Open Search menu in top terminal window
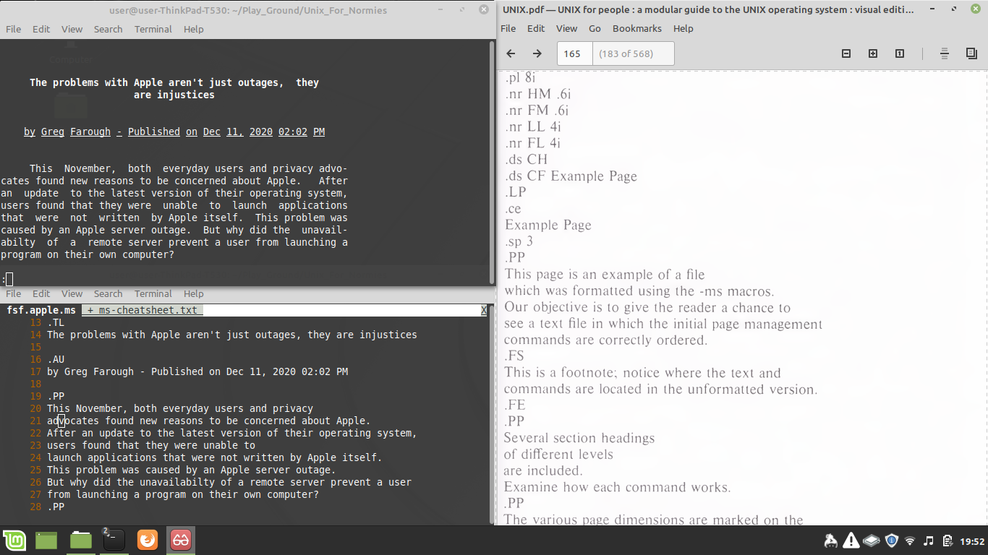 pyautogui.click(x=108, y=29)
